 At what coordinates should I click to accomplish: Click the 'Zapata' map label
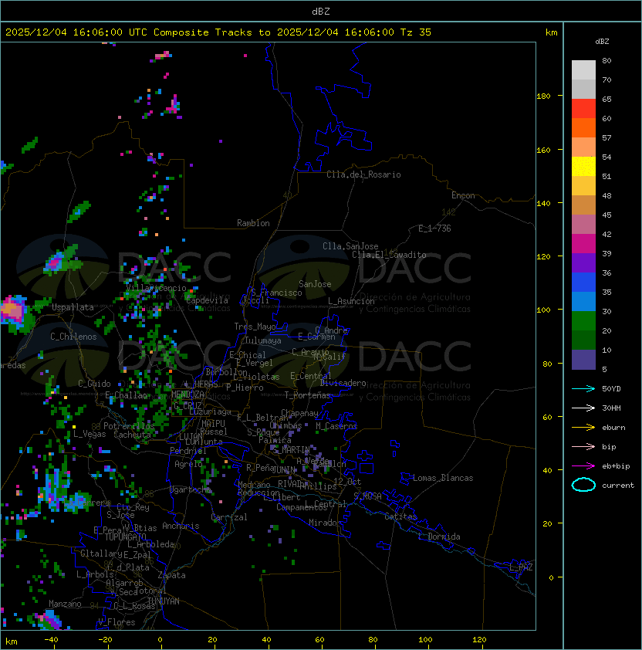pos(171,575)
